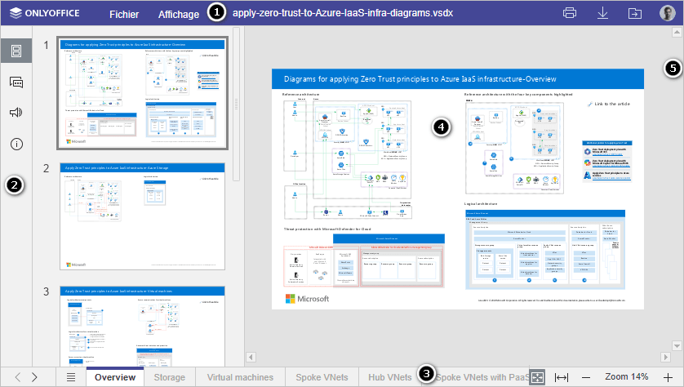Viewport: 684px width, 387px height.
Task: Select page 2 Azure Storage thumbnail
Action: 142,216
